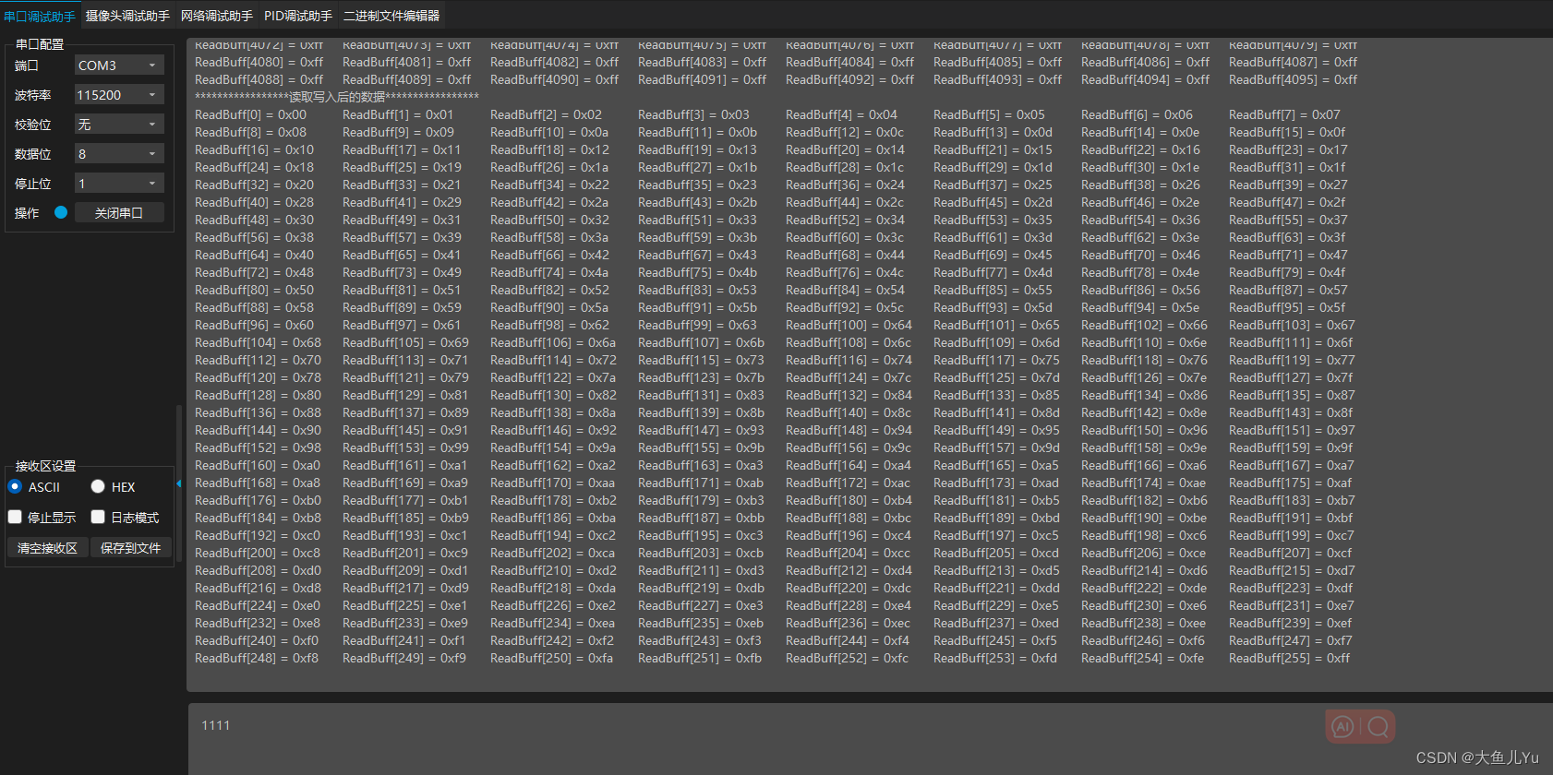Click the text ReadBuff[248] = 0xf8

click(x=257, y=658)
